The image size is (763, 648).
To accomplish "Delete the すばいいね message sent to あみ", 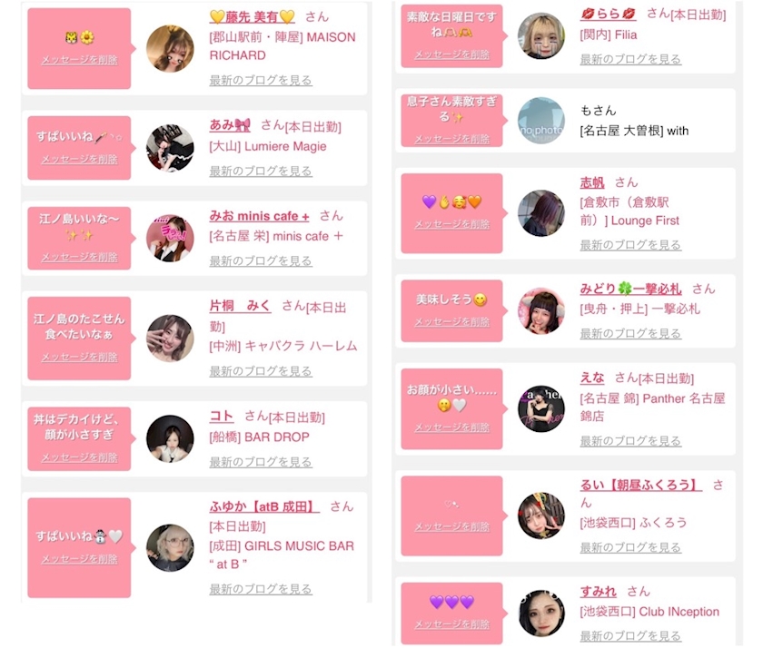I will 79,160.
